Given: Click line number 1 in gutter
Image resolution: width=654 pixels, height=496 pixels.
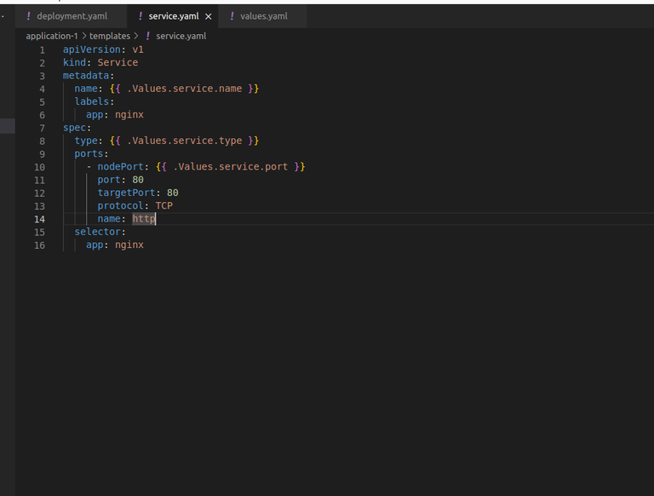Looking at the screenshot, I should click(42, 50).
